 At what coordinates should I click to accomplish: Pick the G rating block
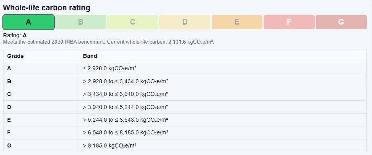point(341,22)
